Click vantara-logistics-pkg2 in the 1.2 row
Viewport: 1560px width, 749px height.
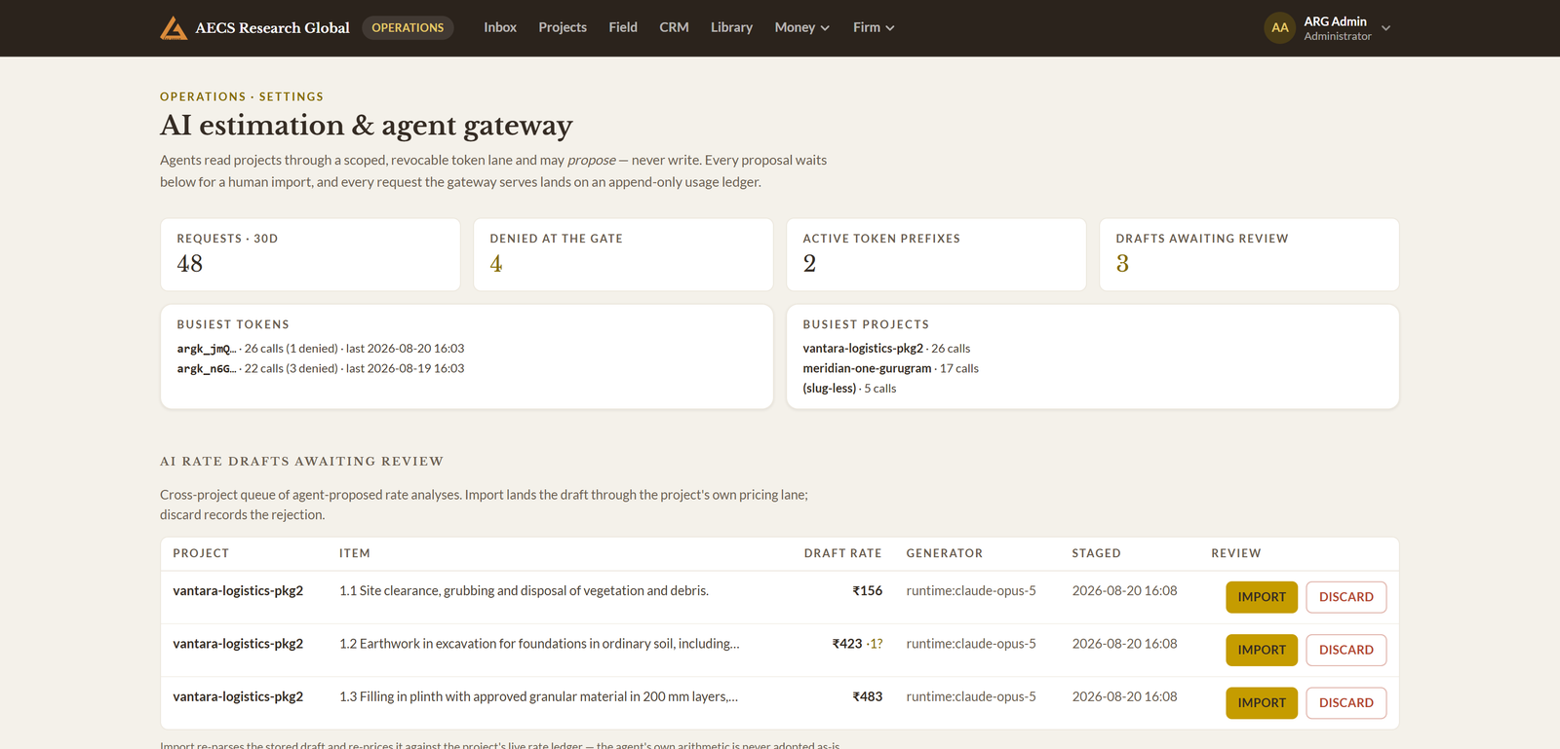238,643
